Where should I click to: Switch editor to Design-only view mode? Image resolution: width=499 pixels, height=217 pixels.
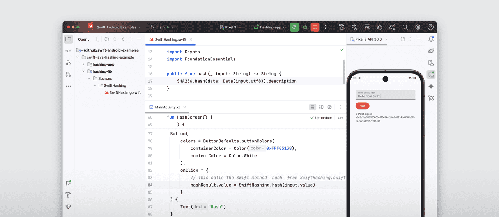pos(330,107)
